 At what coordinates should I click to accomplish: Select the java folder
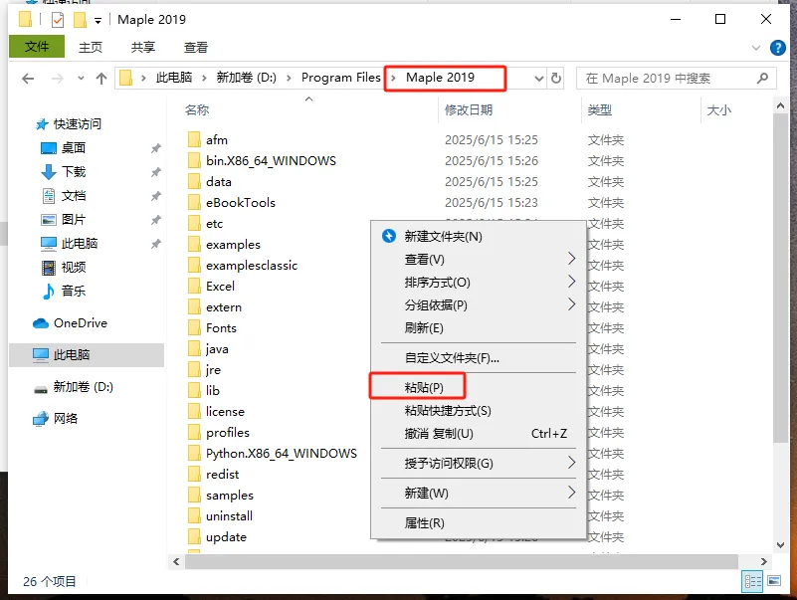point(217,349)
